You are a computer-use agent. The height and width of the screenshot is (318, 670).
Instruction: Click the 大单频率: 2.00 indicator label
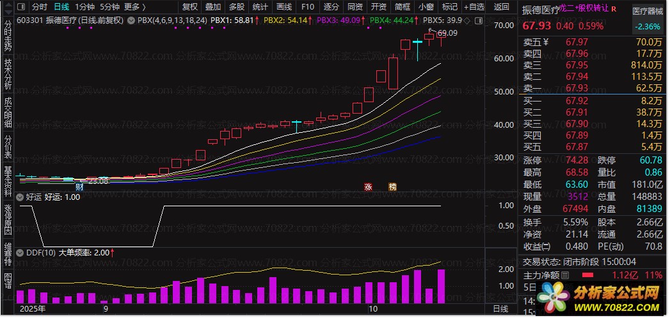(86, 252)
